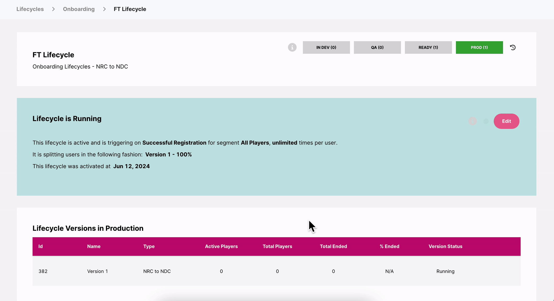Open the READY (1) stage tab
The width and height of the screenshot is (554, 301).
(428, 47)
